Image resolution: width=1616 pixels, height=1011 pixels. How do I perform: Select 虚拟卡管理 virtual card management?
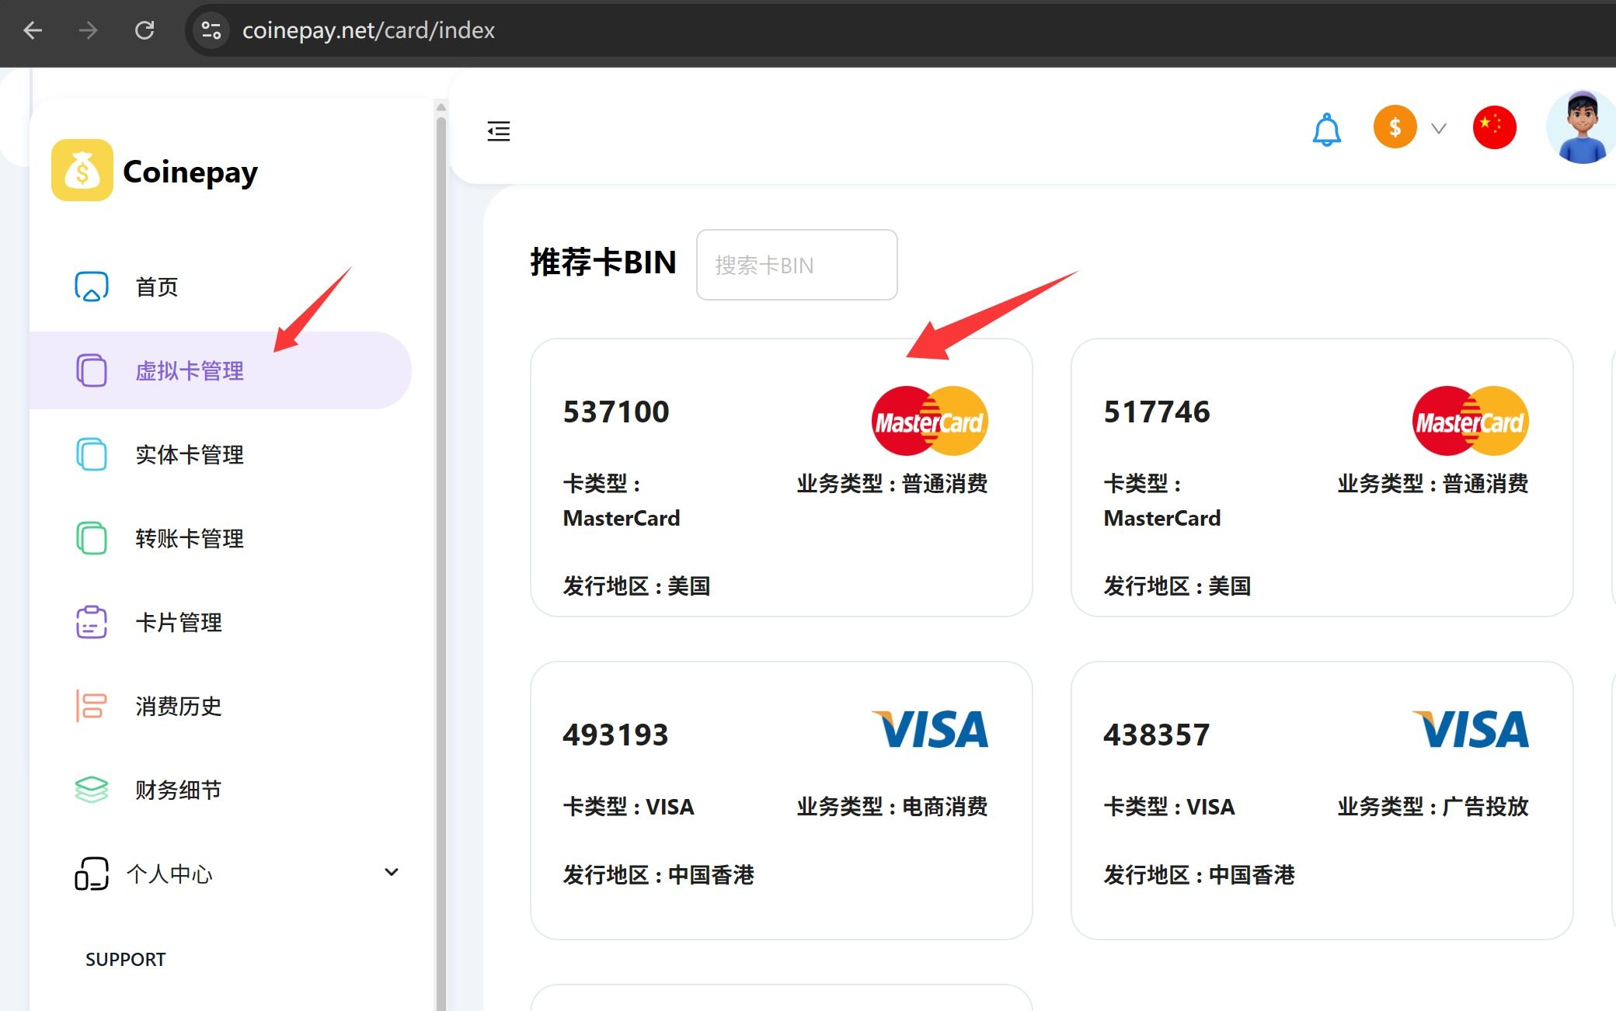click(190, 370)
